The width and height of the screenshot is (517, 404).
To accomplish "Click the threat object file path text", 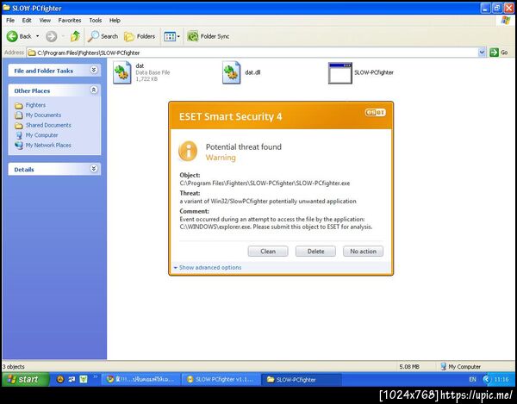I will coord(265,183).
